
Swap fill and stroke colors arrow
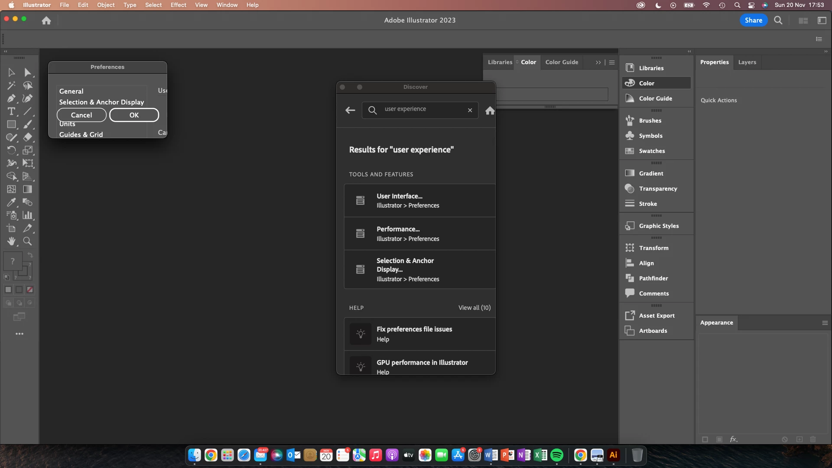30,255
